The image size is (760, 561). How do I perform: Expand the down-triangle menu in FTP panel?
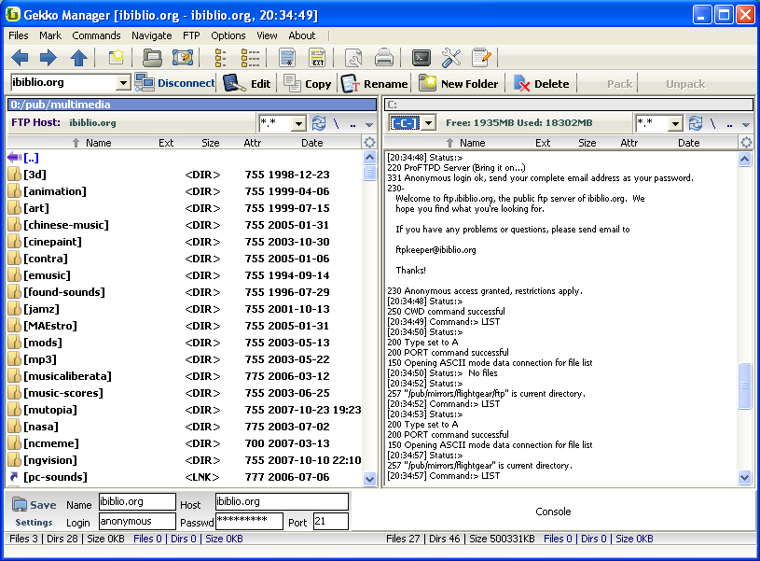tap(369, 125)
